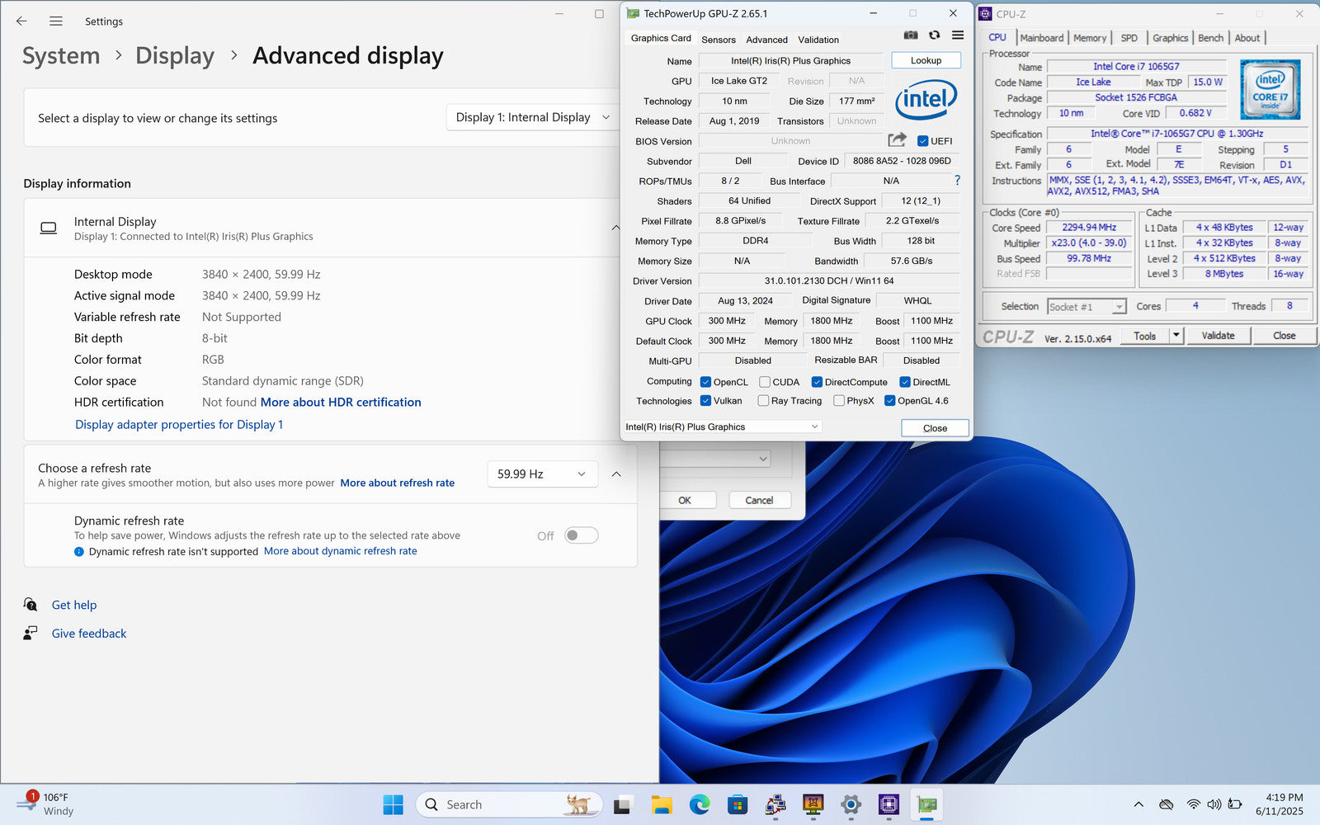Go back using the Settings back arrow

21,21
